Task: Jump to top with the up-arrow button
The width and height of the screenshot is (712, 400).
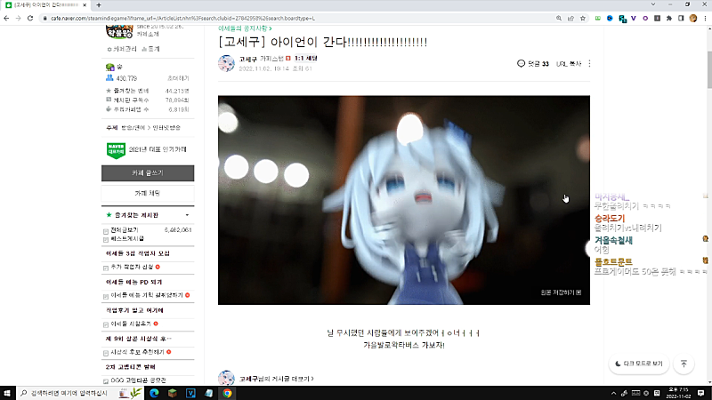Action: click(684, 364)
